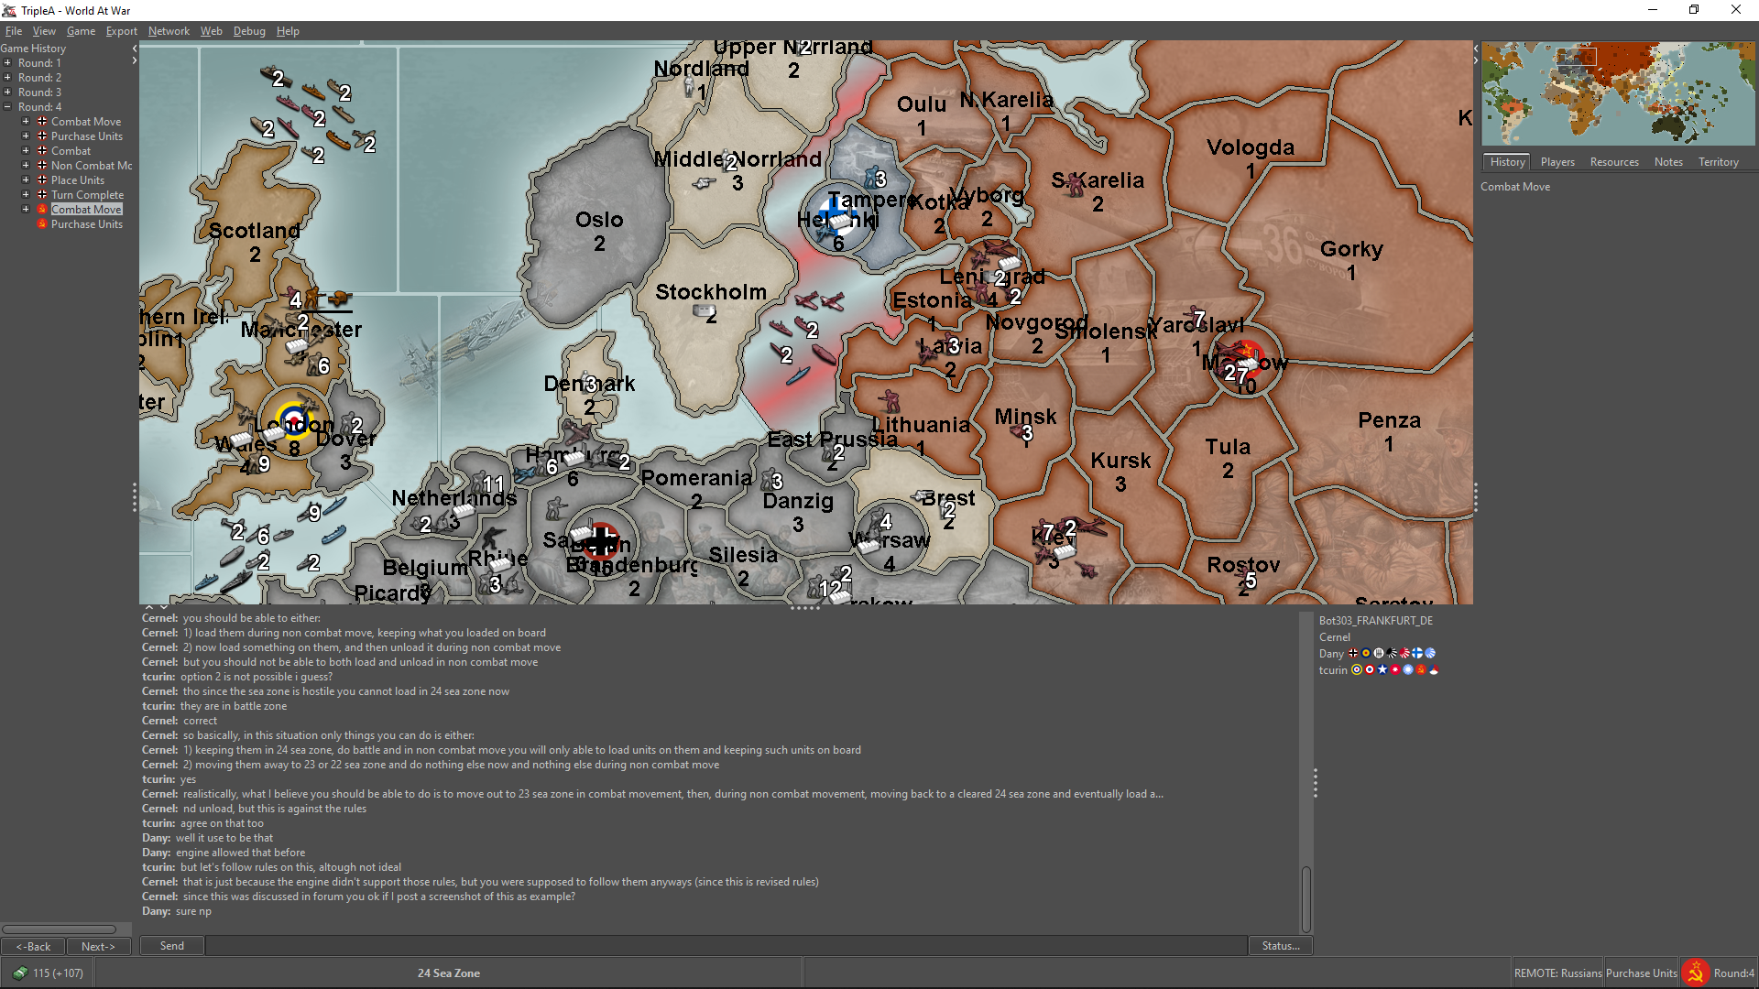This screenshot has height=989, width=1759.
Task: Expand the Round: 2 history node
Action: click(7, 78)
